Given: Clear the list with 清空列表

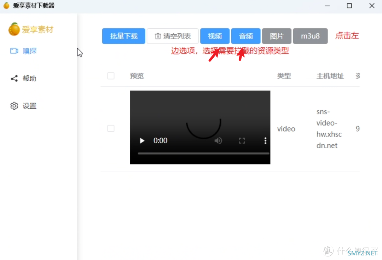Looking at the screenshot, I should click(173, 36).
